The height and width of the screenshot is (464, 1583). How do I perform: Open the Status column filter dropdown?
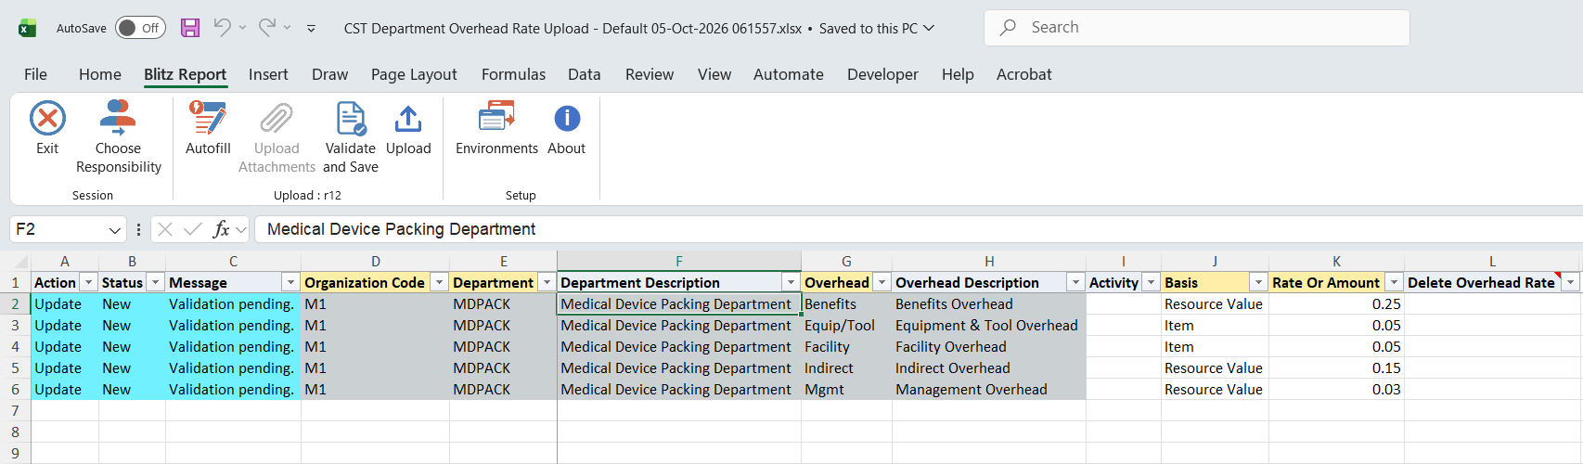(156, 282)
